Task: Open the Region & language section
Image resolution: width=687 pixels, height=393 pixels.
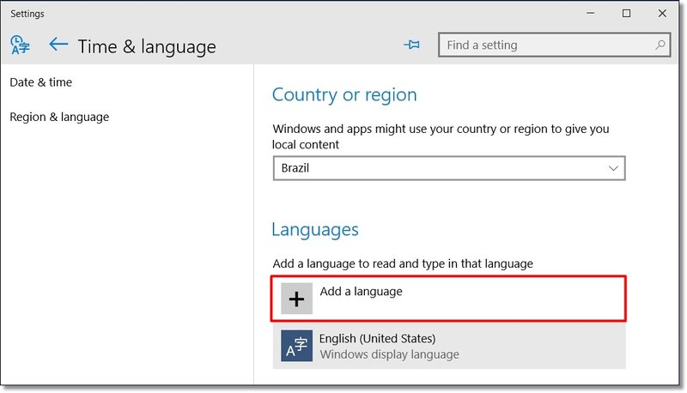Action: pyautogui.click(x=59, y=118)
